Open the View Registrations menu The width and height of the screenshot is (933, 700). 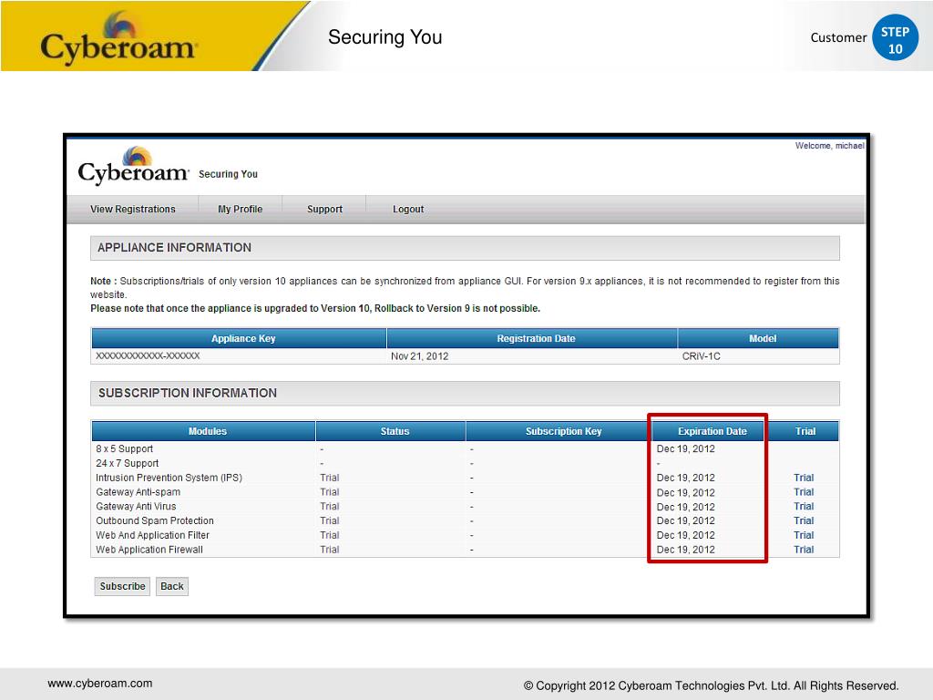[x=133, y=209]
